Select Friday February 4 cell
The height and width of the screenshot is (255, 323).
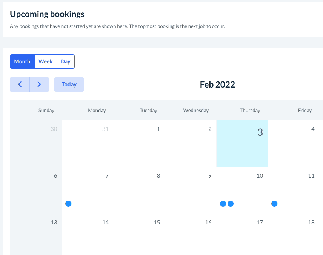coord(293,144)
